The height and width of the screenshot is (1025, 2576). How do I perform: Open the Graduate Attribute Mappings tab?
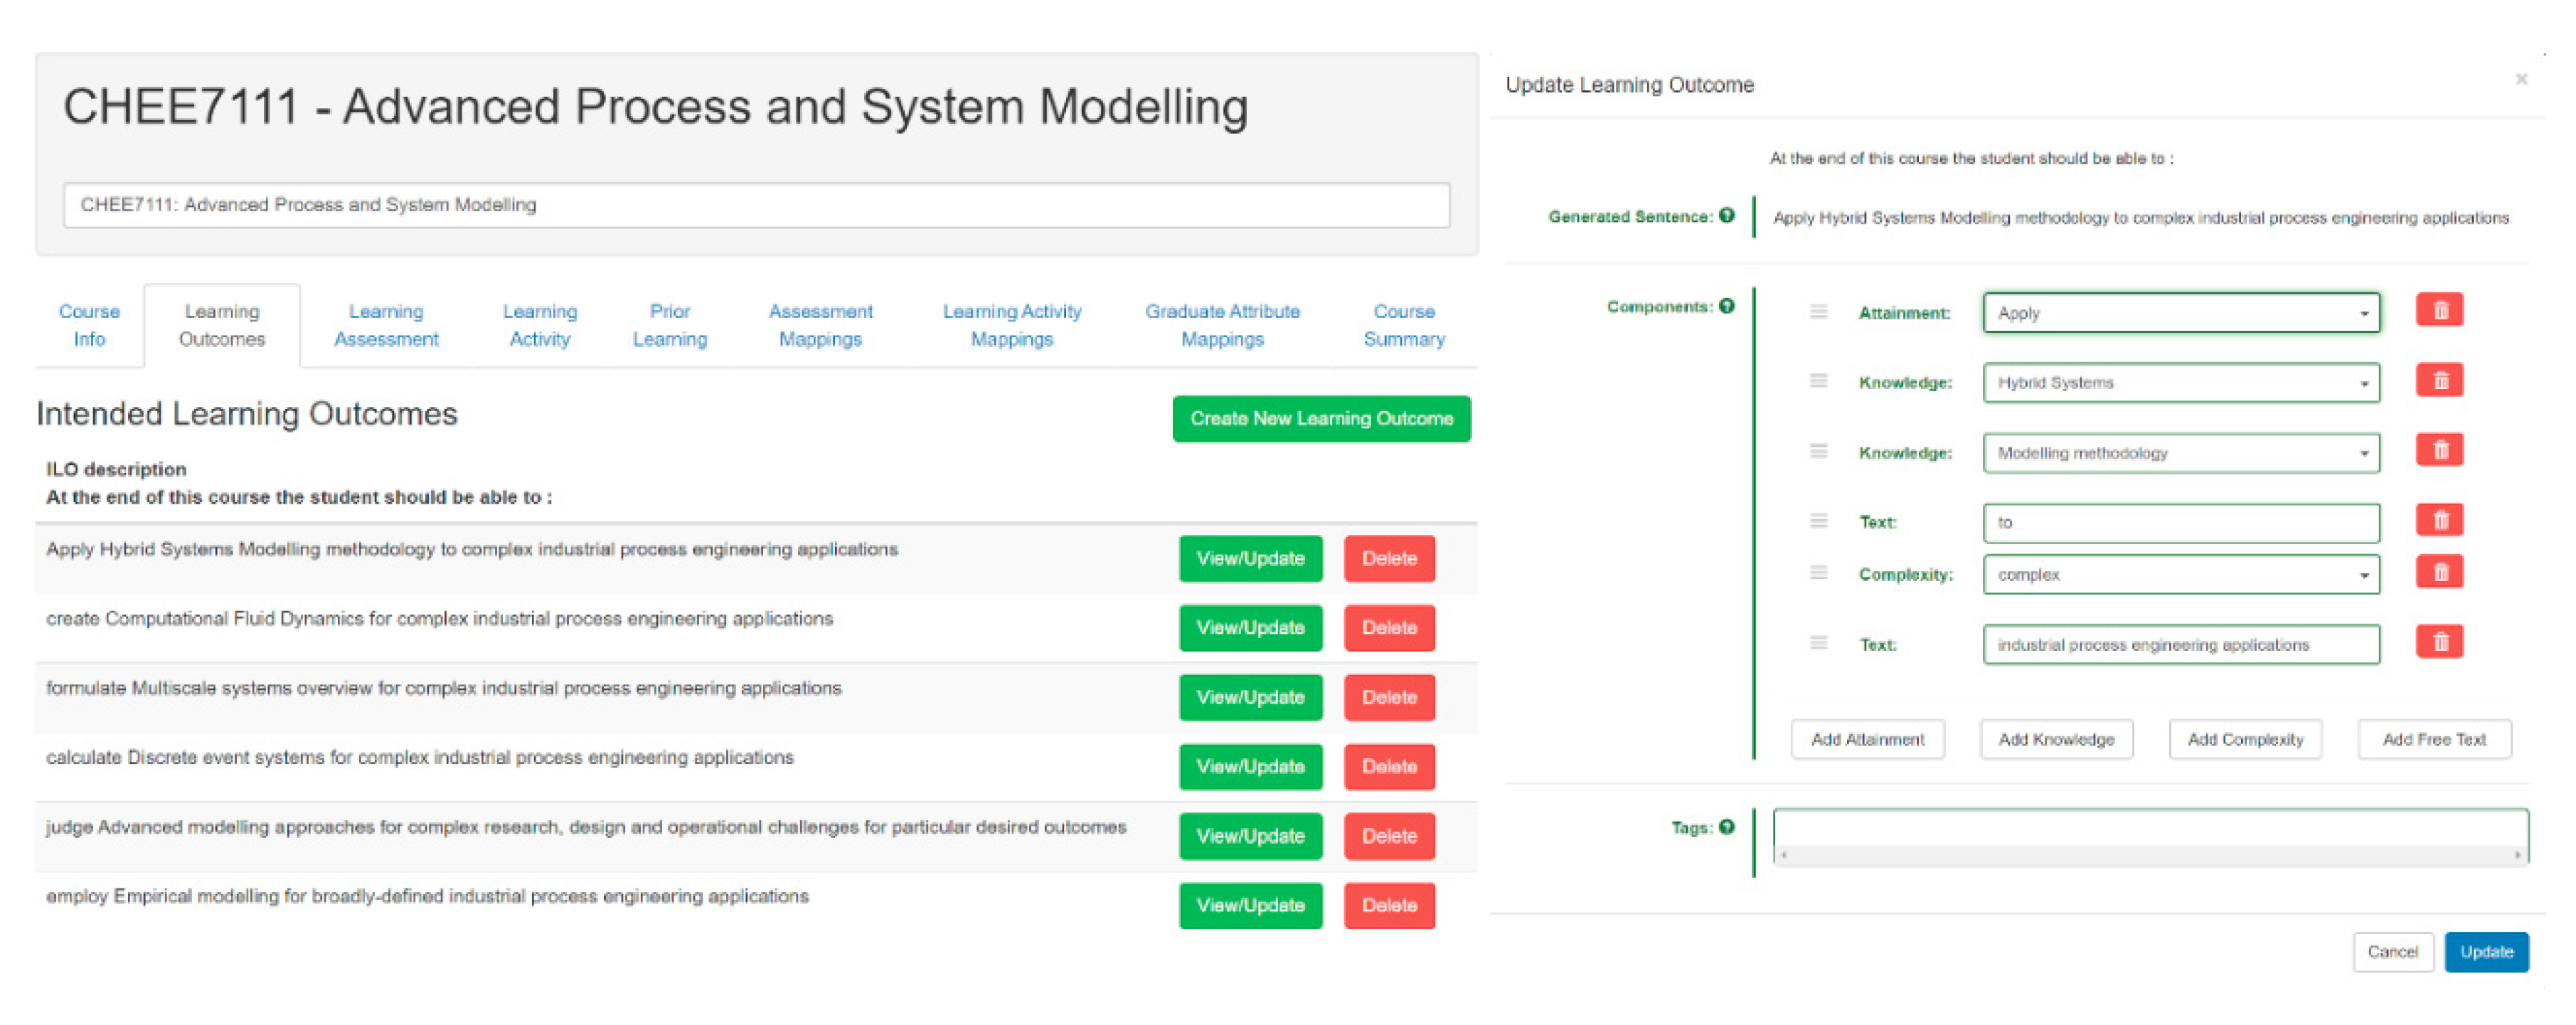pos(1222,325)
